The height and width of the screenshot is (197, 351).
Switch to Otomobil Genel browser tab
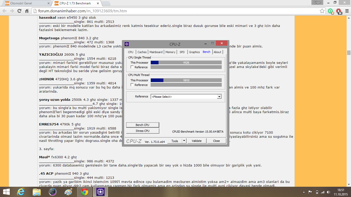coord(27,3)
